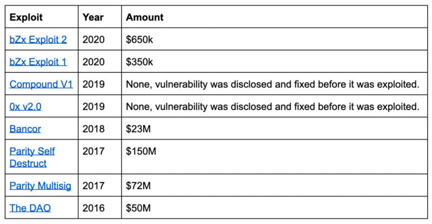Click The DAO link
Image resolution: width=432 pixels, height=224 pixels.
tap(30, 208)
